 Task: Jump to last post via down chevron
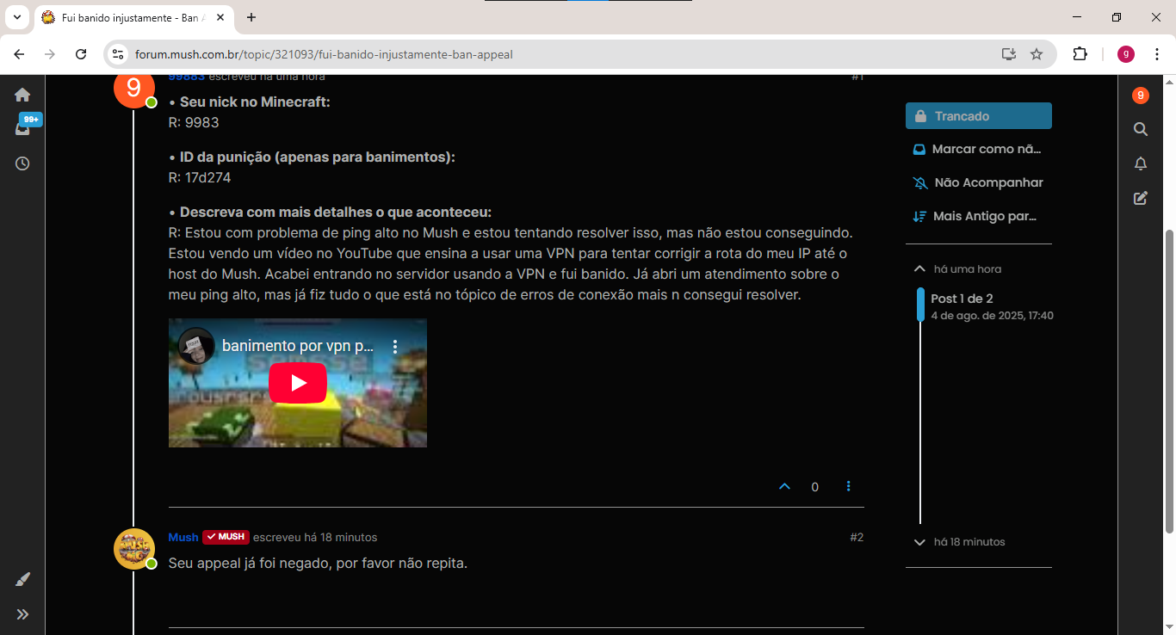click(x=919, y=542)
